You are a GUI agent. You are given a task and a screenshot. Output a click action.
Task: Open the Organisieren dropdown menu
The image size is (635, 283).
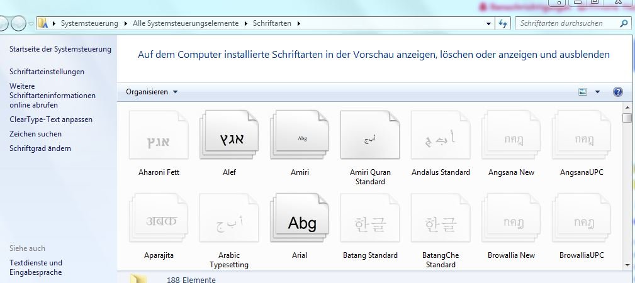coord(152,92)
